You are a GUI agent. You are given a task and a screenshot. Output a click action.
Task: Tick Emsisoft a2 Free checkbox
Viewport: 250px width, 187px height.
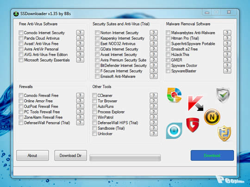tap(168, 49)
